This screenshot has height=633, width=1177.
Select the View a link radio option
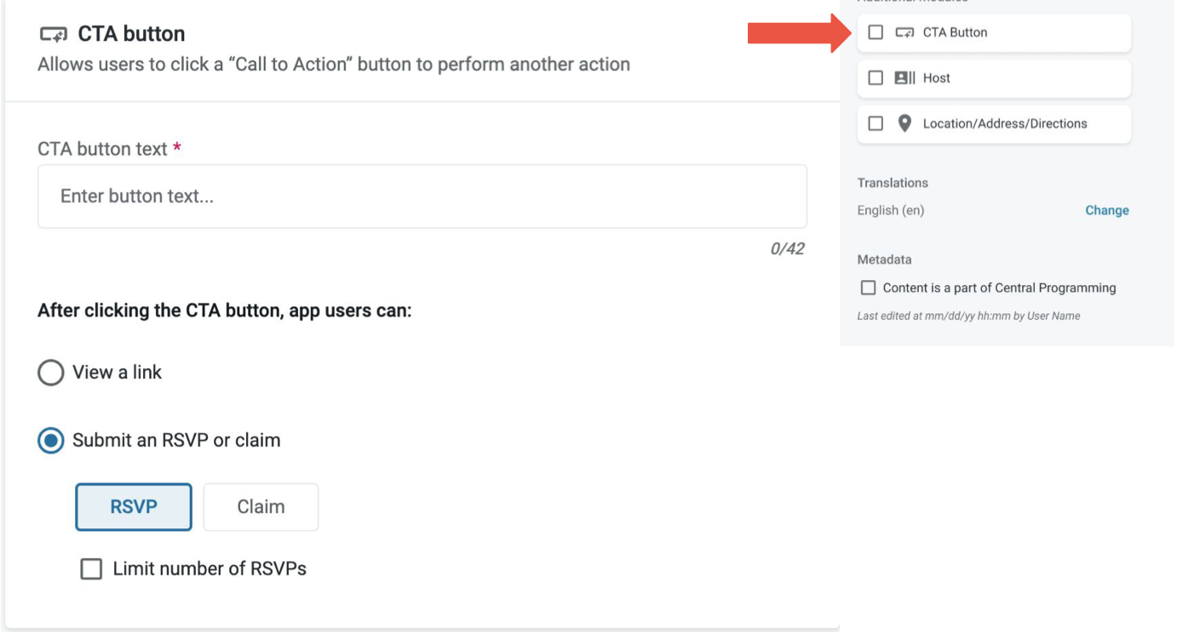(x=51, y=373)
